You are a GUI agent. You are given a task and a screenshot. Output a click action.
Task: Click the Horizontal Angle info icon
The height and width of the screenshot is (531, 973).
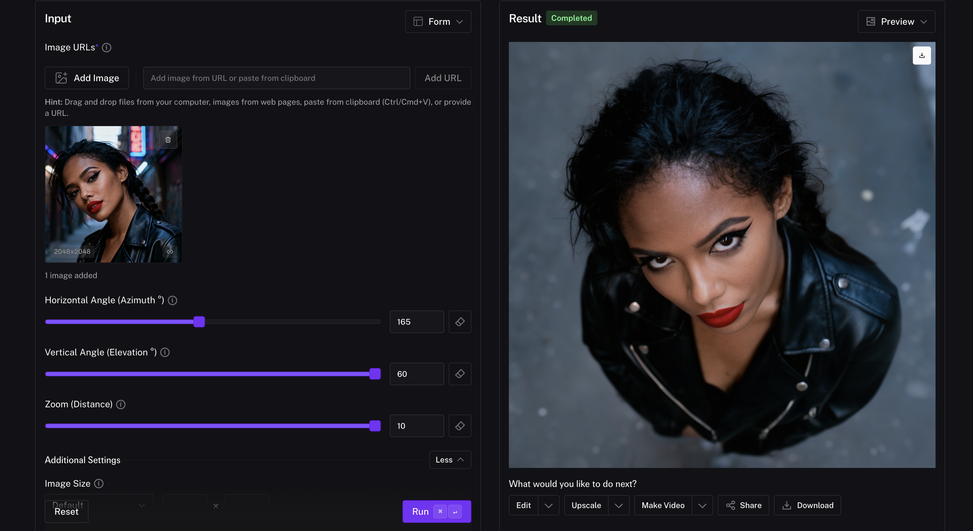coord(173,300)
